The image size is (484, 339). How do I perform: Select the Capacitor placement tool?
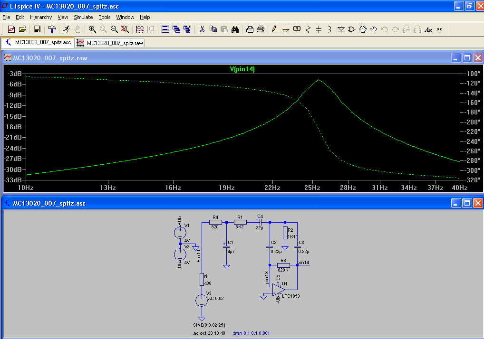click(319, 29)
